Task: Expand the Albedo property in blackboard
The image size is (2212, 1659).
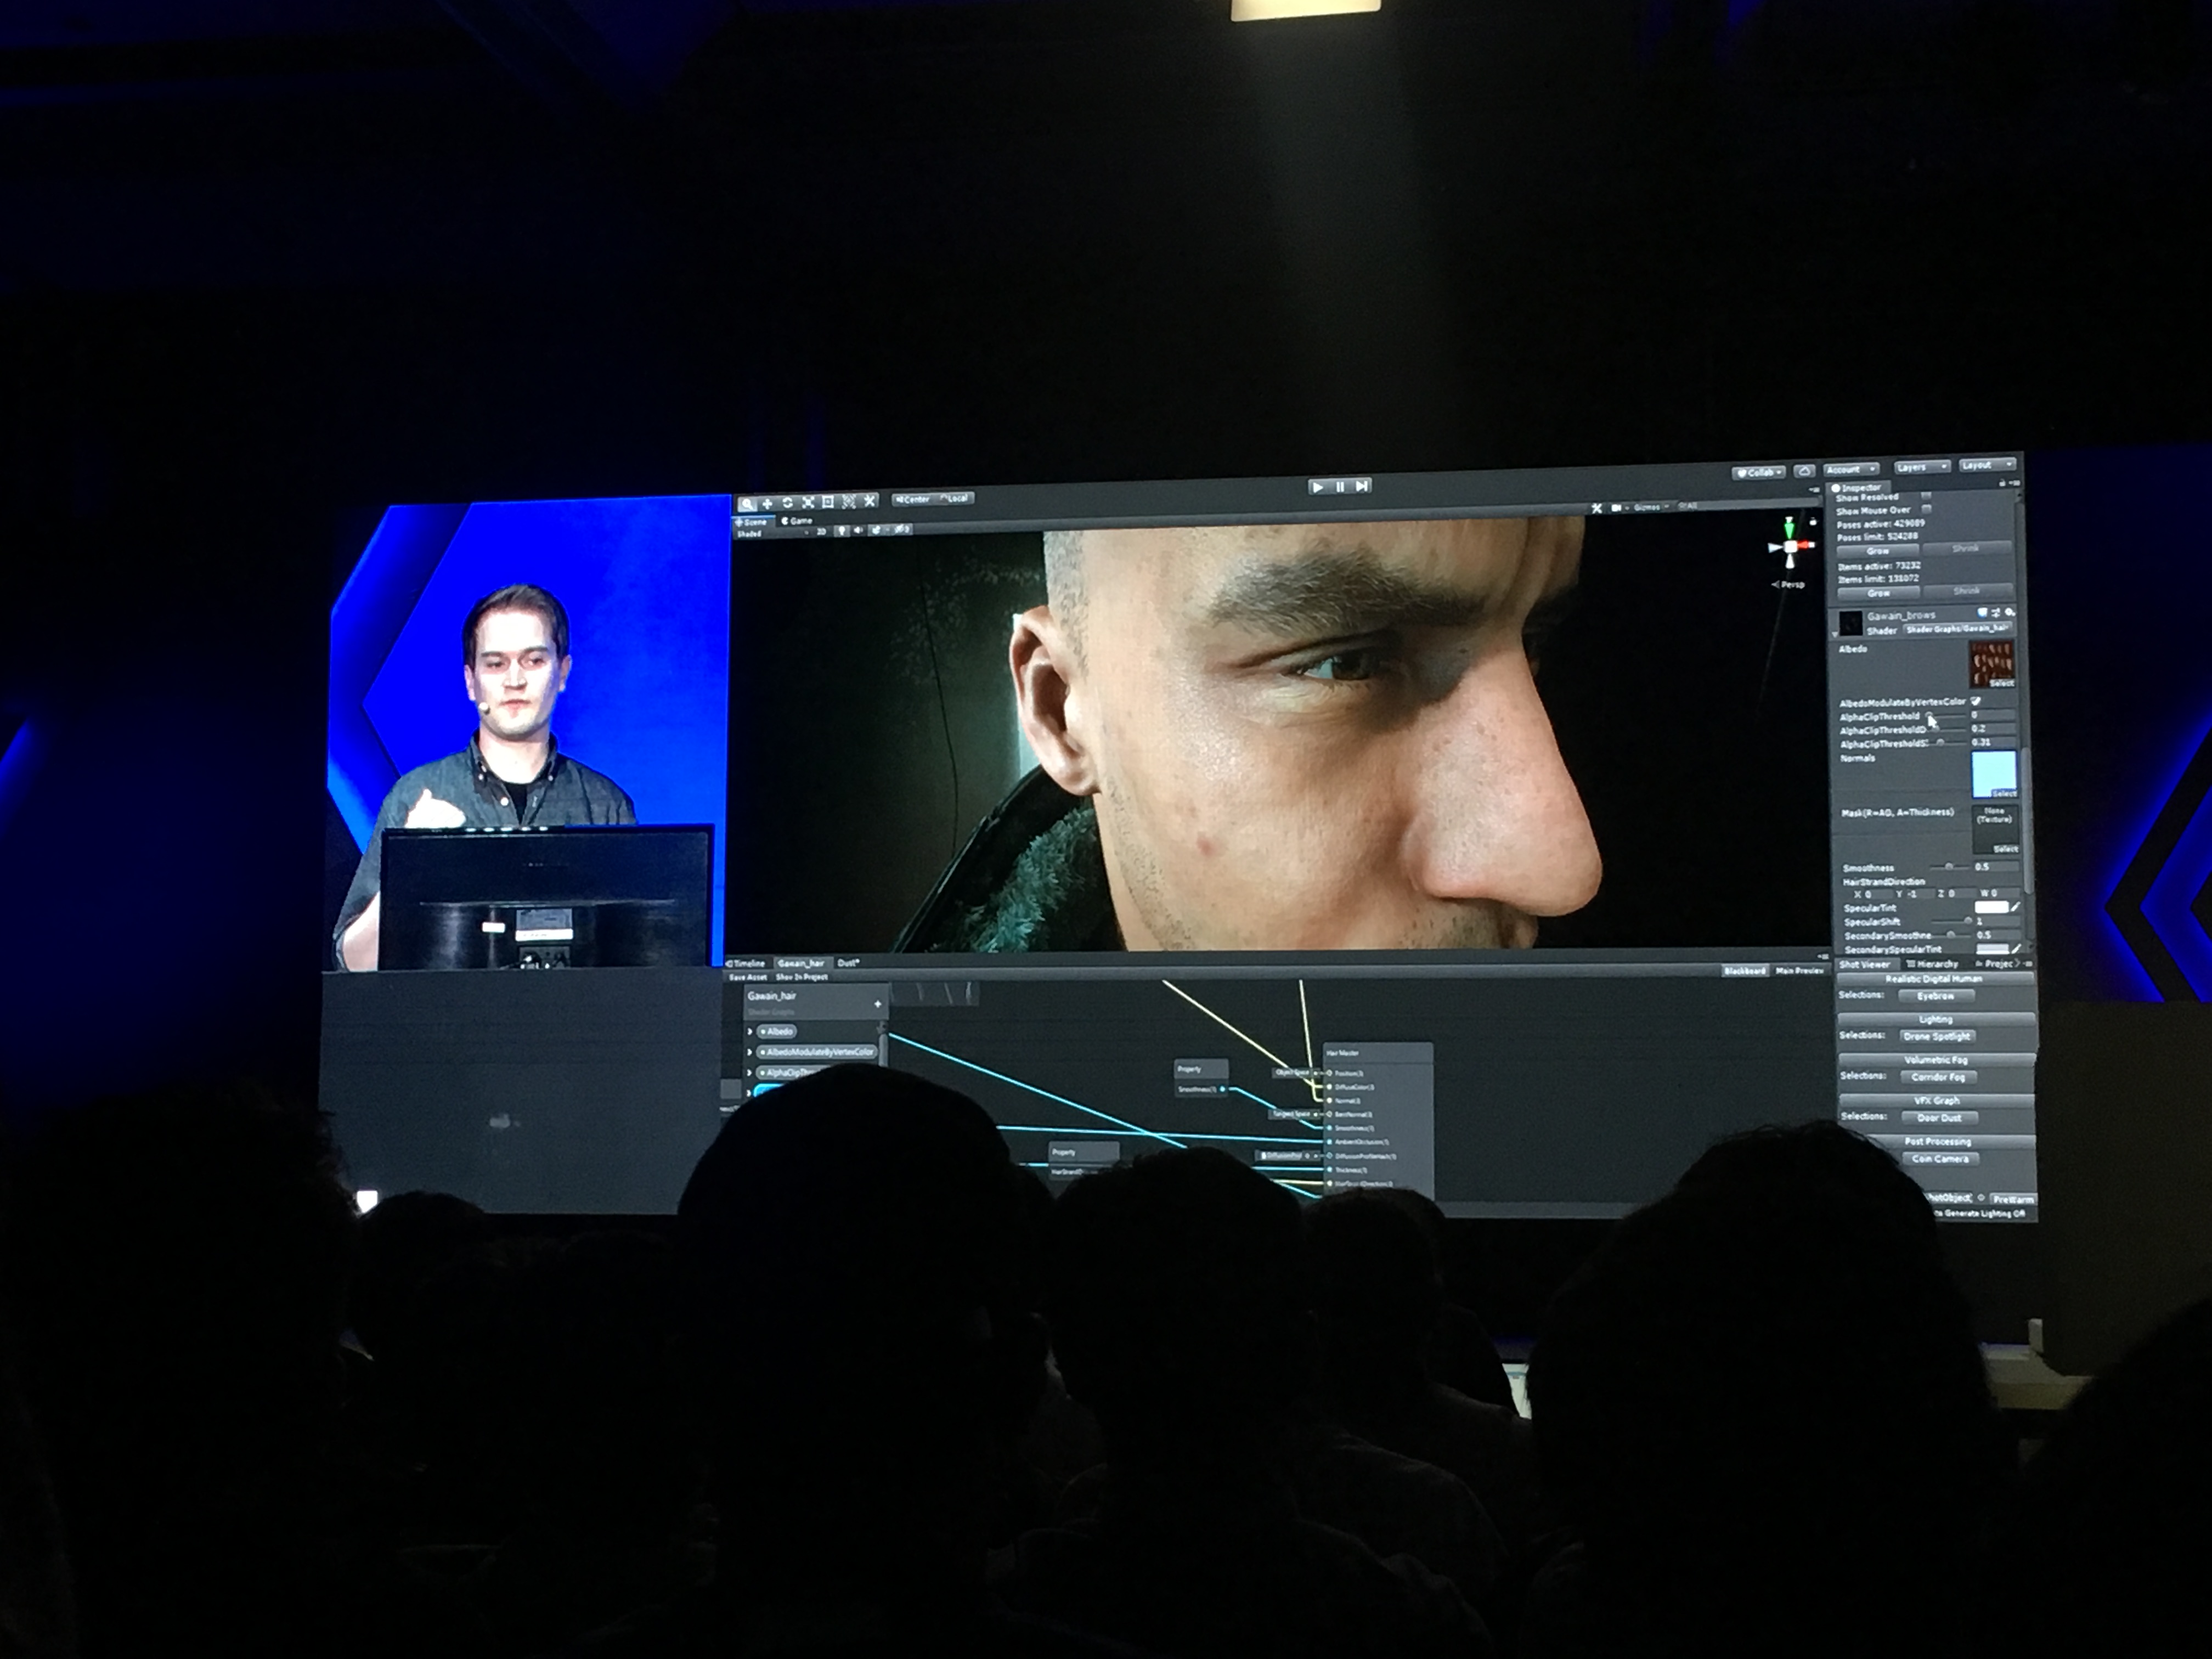Action: click(x=750, y=1031)
